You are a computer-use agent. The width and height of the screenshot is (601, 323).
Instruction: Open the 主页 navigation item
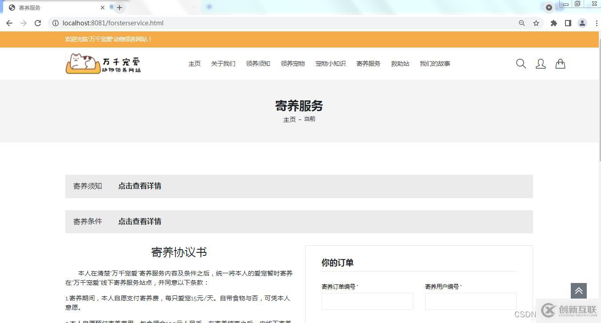tap(195, 64)
